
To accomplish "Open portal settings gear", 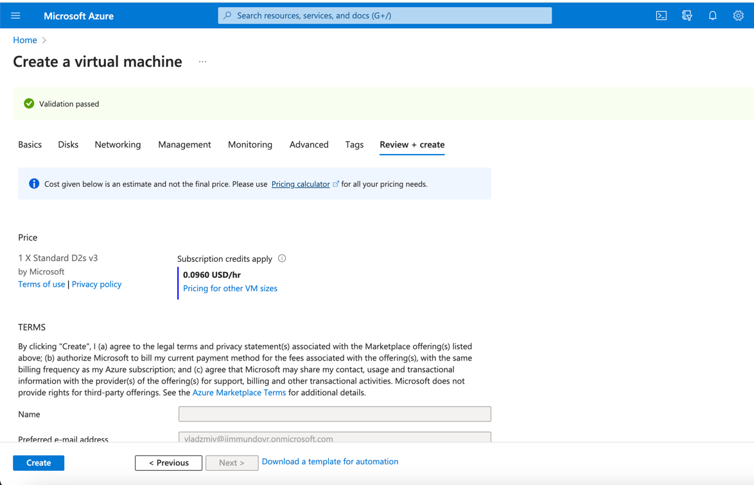I will 738,16.
